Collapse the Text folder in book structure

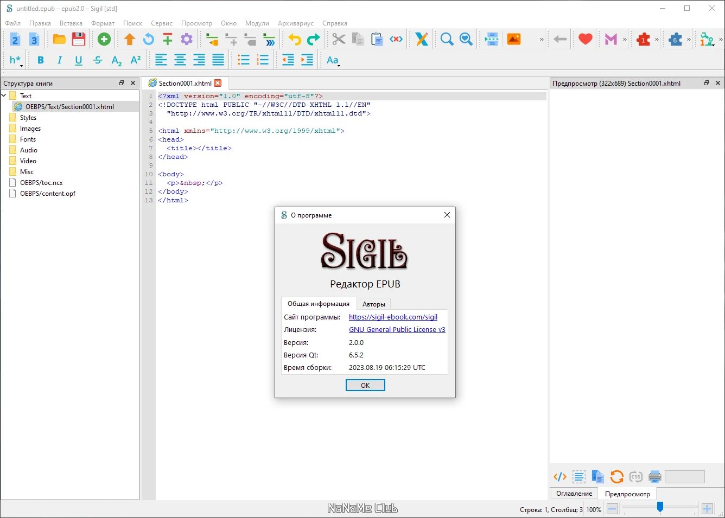click(x=4, y=95)
